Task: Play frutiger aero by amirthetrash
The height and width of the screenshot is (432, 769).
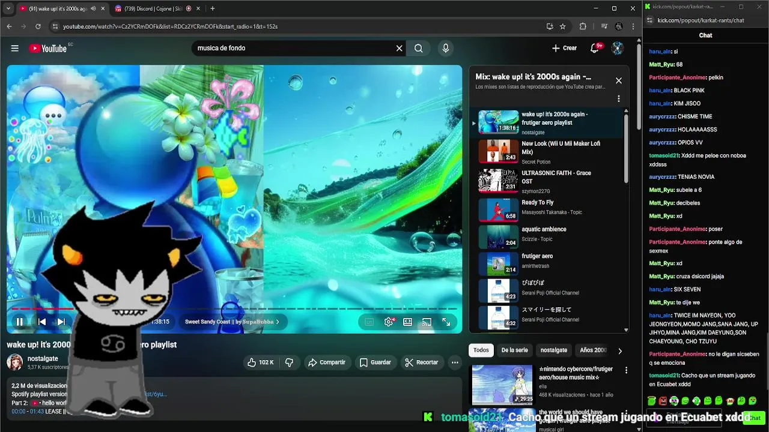Action: click(547, 263)
